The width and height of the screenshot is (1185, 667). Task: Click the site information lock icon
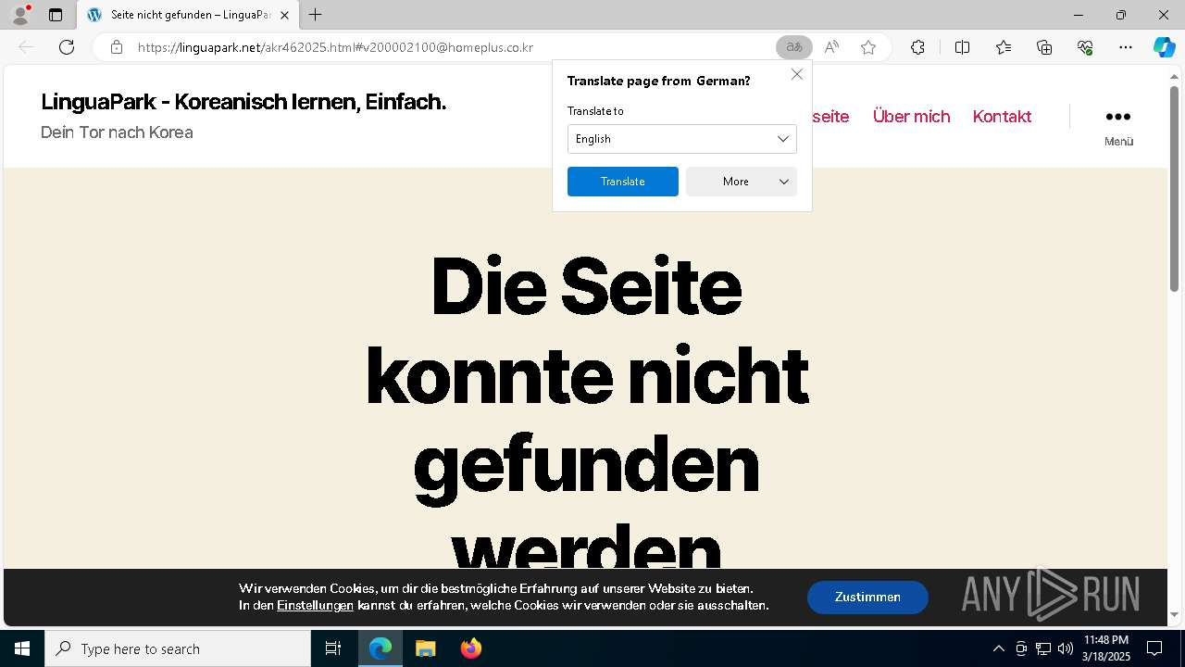(x=116, y=47)
